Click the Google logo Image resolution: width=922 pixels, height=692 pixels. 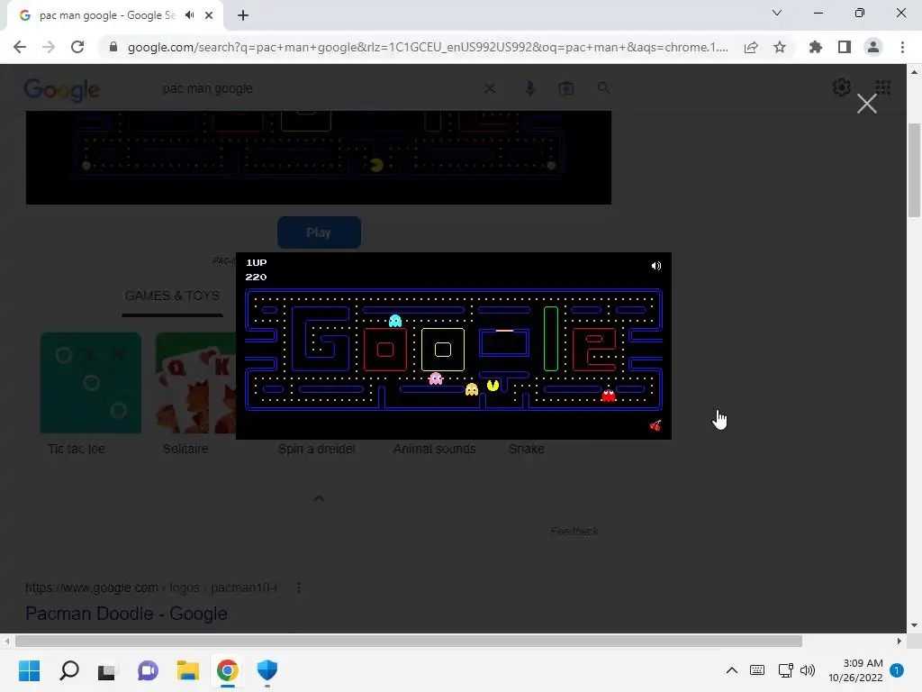point(62,90)
